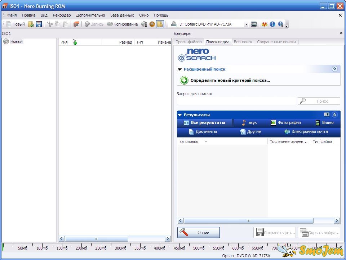Screen dimensions: 346x260
Task: Change results view with the grid icon
Action: point(327,115)
